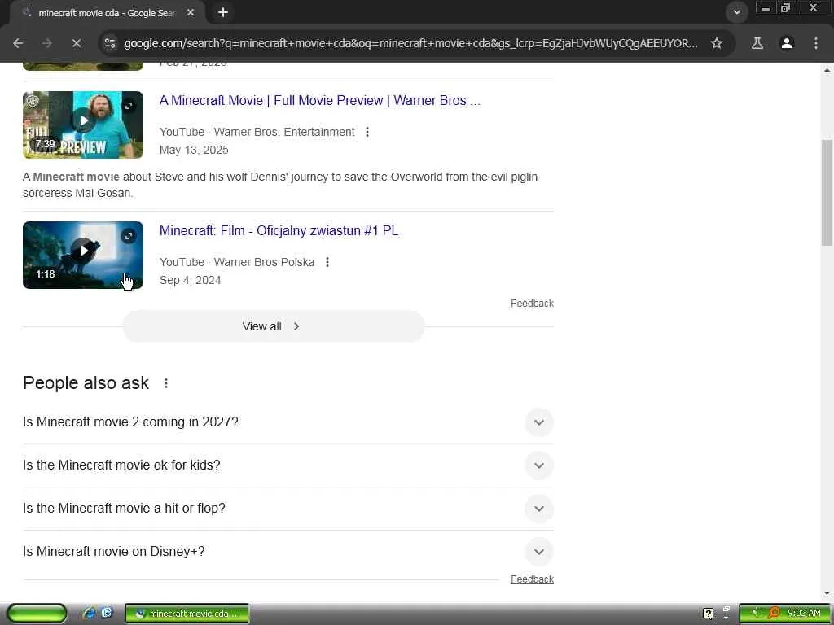Open site information icon in address bar

110,43
